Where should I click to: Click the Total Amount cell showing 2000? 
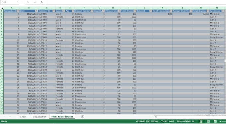129,55
